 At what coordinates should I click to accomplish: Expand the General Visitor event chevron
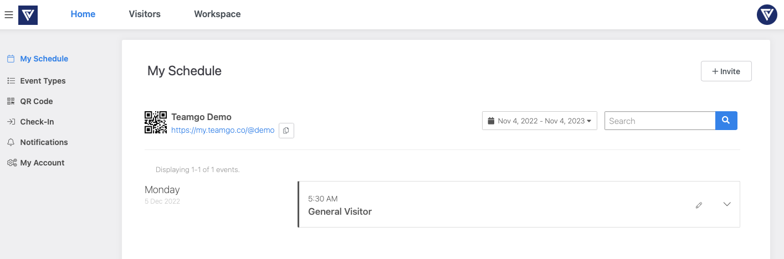pos(727,204)
